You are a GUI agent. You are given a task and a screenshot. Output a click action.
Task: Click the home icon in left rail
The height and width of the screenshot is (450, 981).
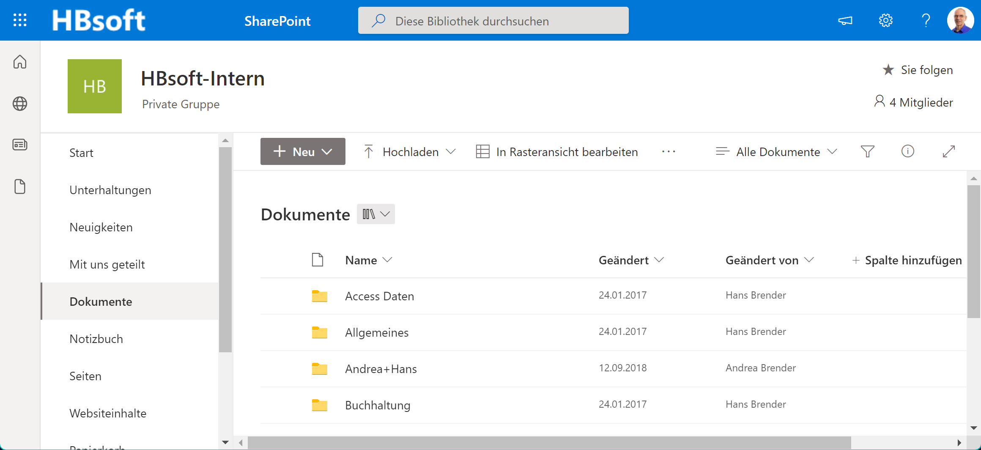[x=20, y=62]
